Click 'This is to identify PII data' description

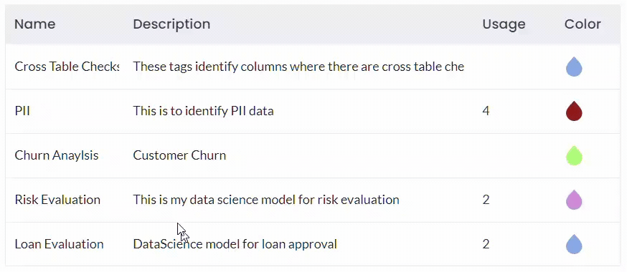[203, 111]
